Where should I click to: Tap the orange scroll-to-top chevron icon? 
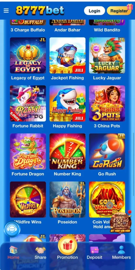pyautogui.click(x=121, y=204)
